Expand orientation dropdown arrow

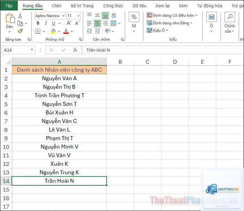(113, 31)
